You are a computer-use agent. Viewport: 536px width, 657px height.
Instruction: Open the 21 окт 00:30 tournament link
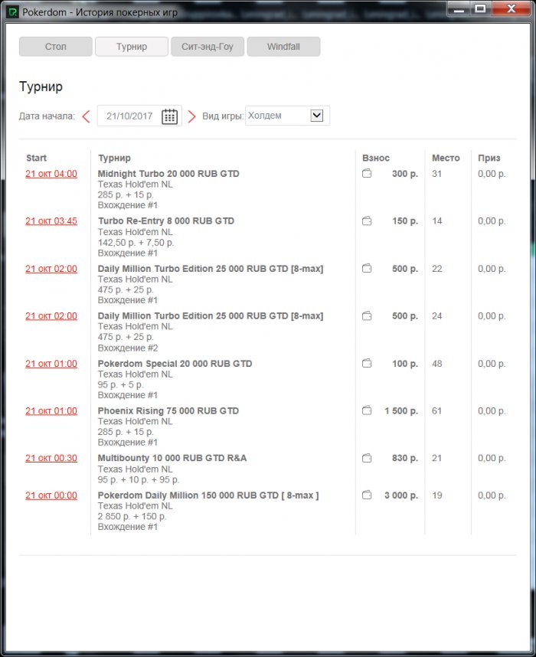tap(51, 459)
